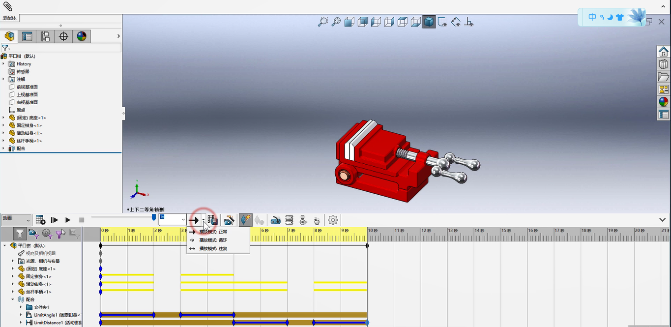Open Custom Properties task pane icon
The width and height of the screenshot is (671, 327).
pyautogui.click(x=664, y=115)
